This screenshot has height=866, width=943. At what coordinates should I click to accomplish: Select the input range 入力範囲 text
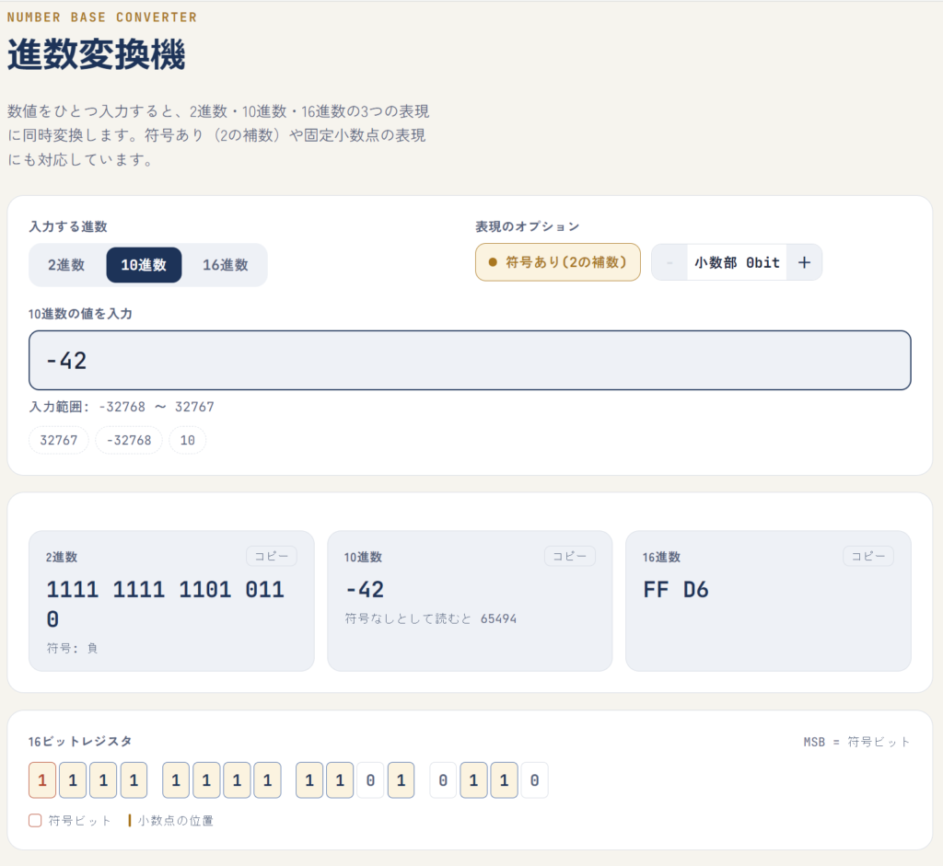coord(122,407)
